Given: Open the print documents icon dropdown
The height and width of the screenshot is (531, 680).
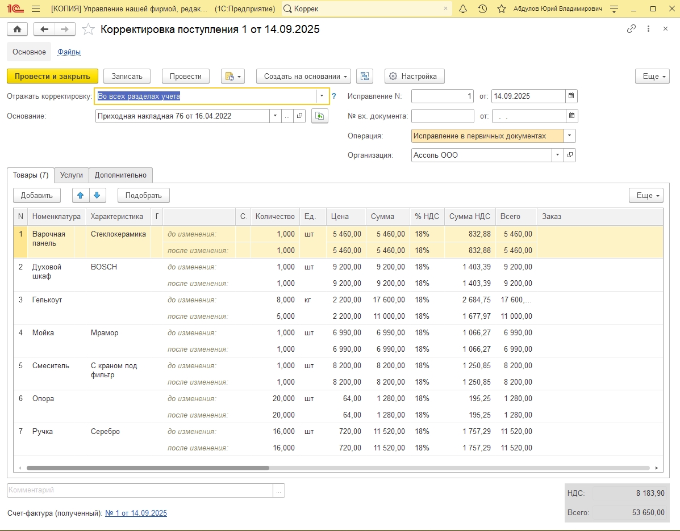Looking at the screenshot, I should click(x=233, y=76).
